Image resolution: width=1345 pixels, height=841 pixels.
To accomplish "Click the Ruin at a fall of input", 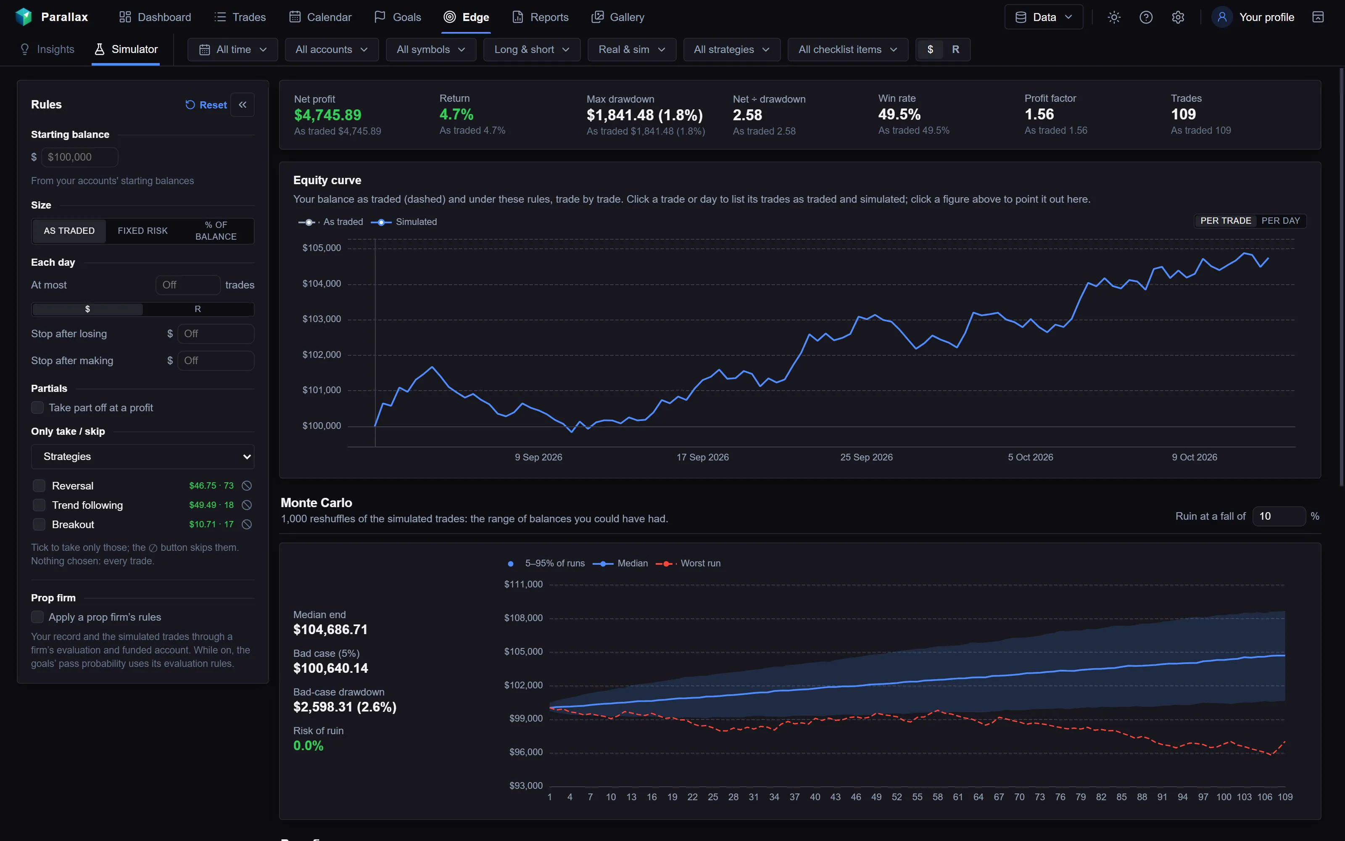I will (1279, 516).
